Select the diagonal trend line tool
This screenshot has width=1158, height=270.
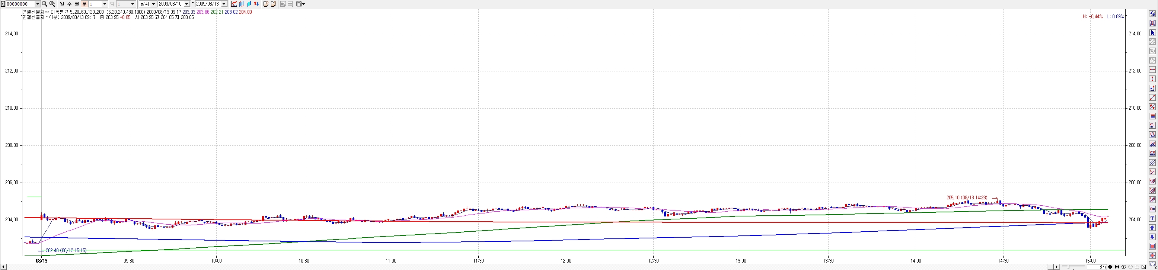[1152, 97]
